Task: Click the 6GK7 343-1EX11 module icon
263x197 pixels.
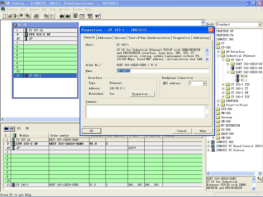Action: (232, 68)
